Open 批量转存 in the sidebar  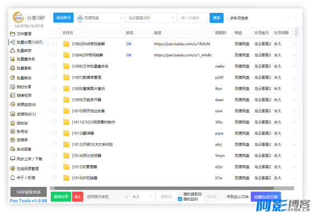coord(21,51)
